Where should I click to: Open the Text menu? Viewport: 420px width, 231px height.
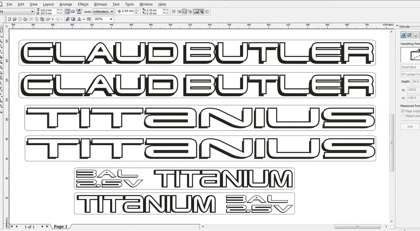click(116, 4)
